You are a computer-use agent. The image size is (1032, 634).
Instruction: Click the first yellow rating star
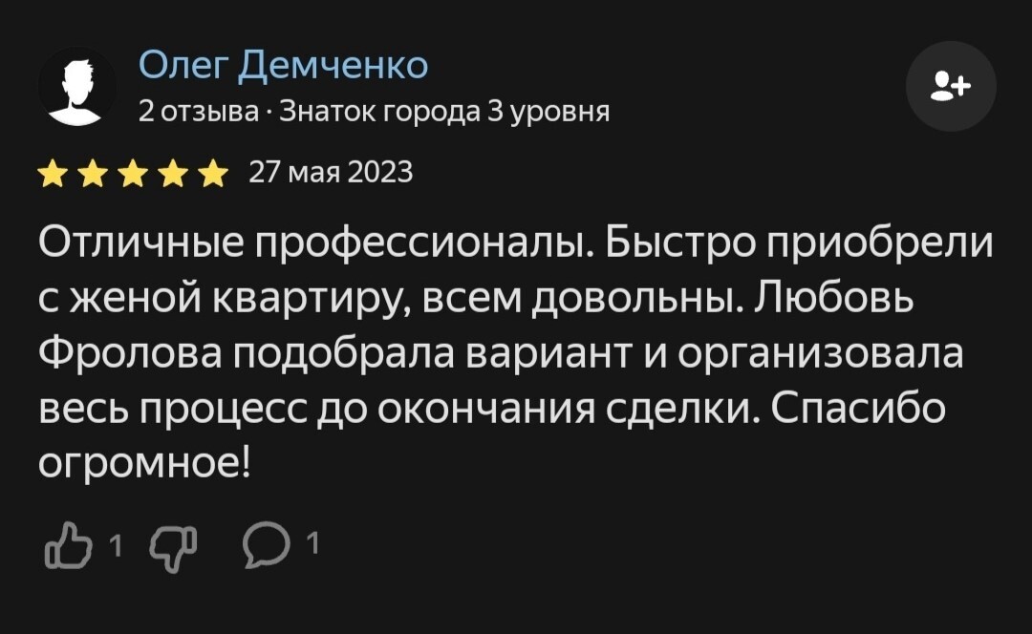(x=54, y=174)
